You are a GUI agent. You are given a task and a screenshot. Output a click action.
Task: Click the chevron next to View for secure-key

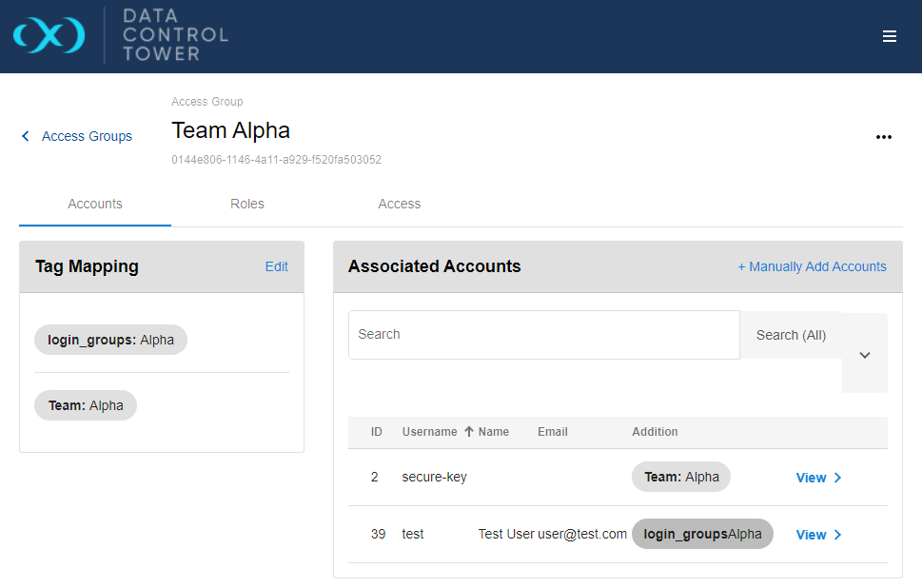[837, 478]
